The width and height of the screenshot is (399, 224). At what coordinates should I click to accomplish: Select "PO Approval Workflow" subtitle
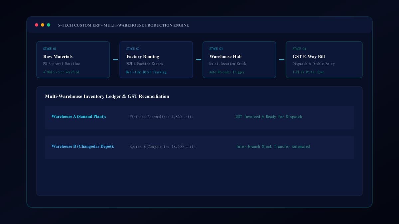tap(62, 64)
